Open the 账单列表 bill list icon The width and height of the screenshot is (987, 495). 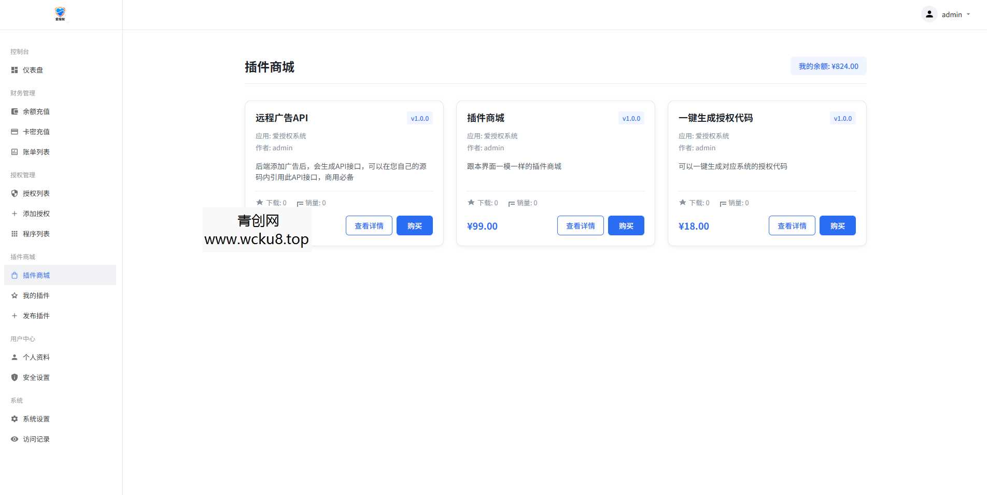(x=14, y=152)
